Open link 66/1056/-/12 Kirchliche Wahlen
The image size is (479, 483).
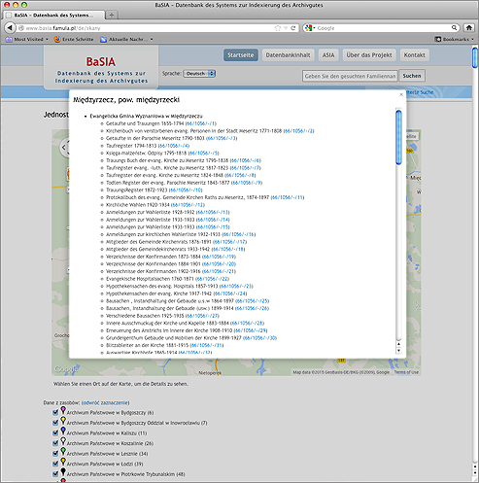pos(188,205)
